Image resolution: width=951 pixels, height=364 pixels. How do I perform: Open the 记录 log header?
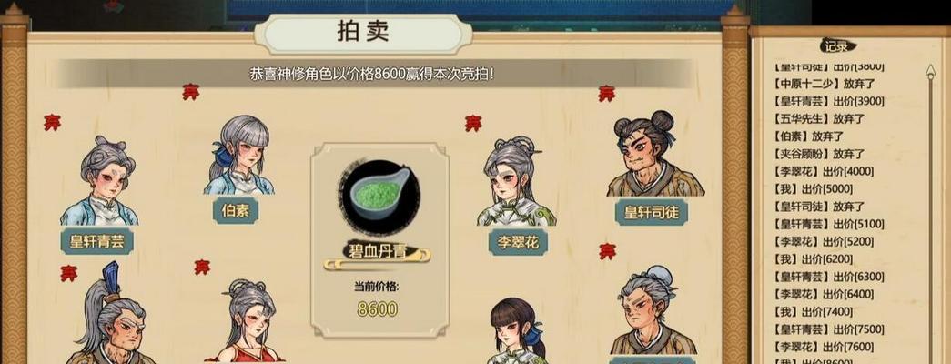tap(837, 45)
